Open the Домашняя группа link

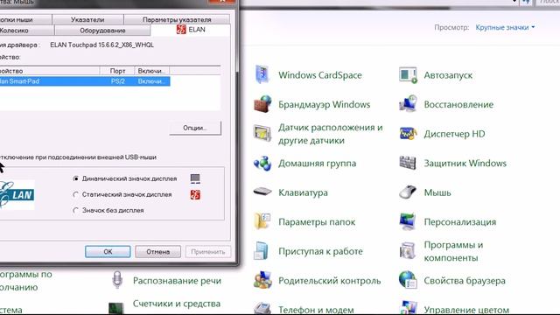click(317, 164)
